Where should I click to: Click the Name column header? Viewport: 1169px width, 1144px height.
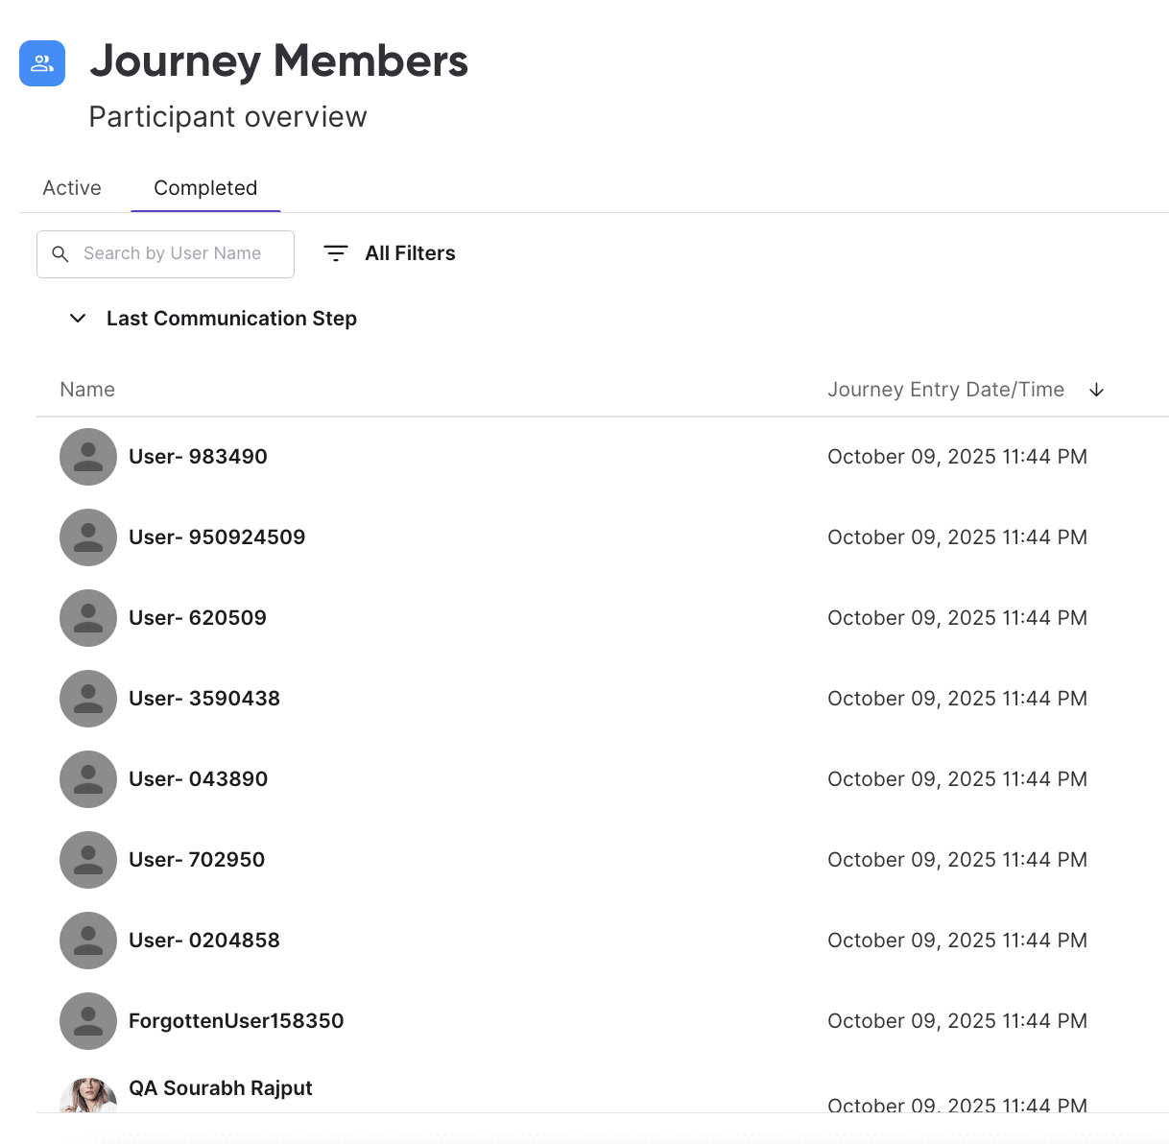(x=87, y=390)
